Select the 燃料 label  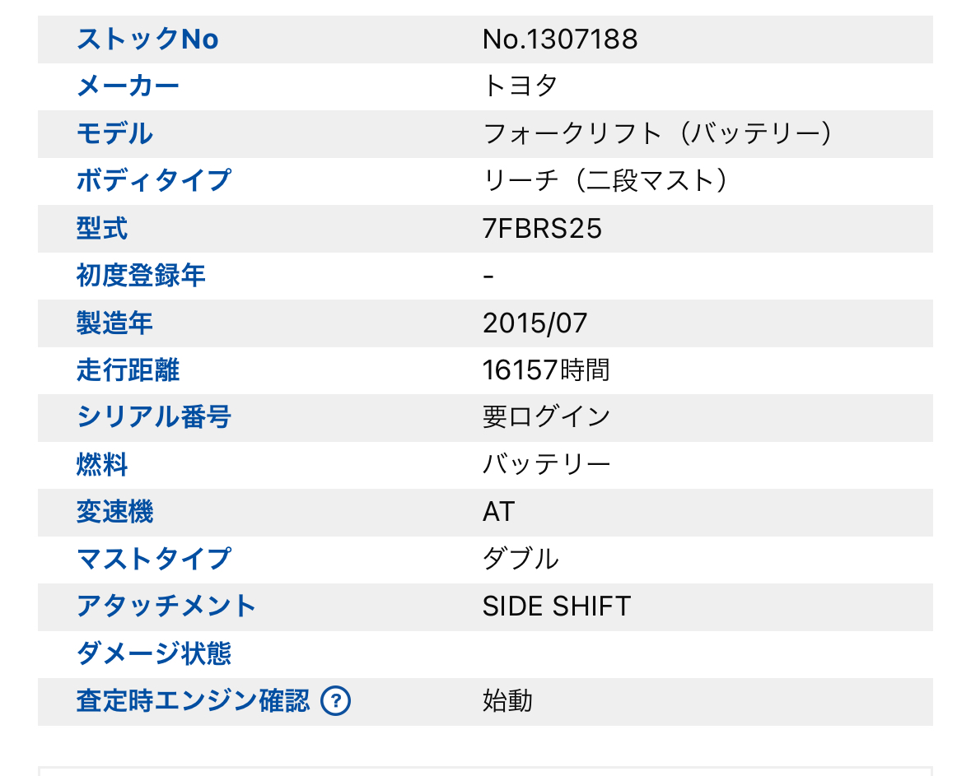101,465
